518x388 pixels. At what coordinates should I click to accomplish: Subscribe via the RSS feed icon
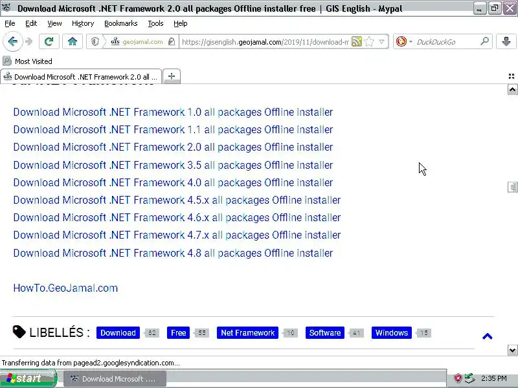[x=357, y=41]
